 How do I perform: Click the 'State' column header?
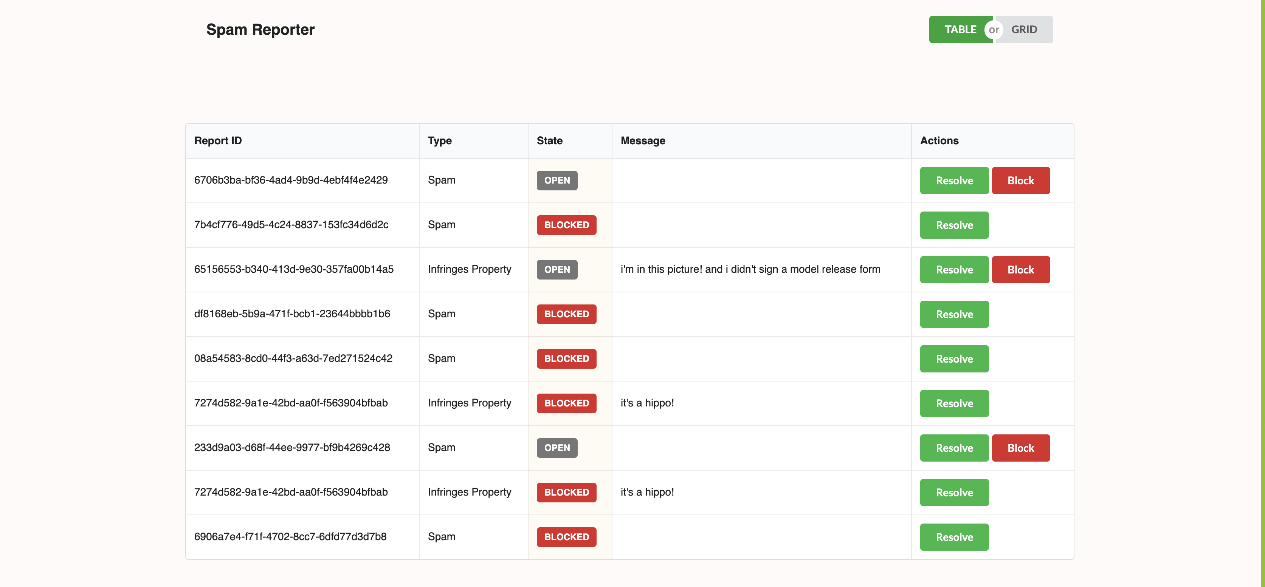[549, 141]
